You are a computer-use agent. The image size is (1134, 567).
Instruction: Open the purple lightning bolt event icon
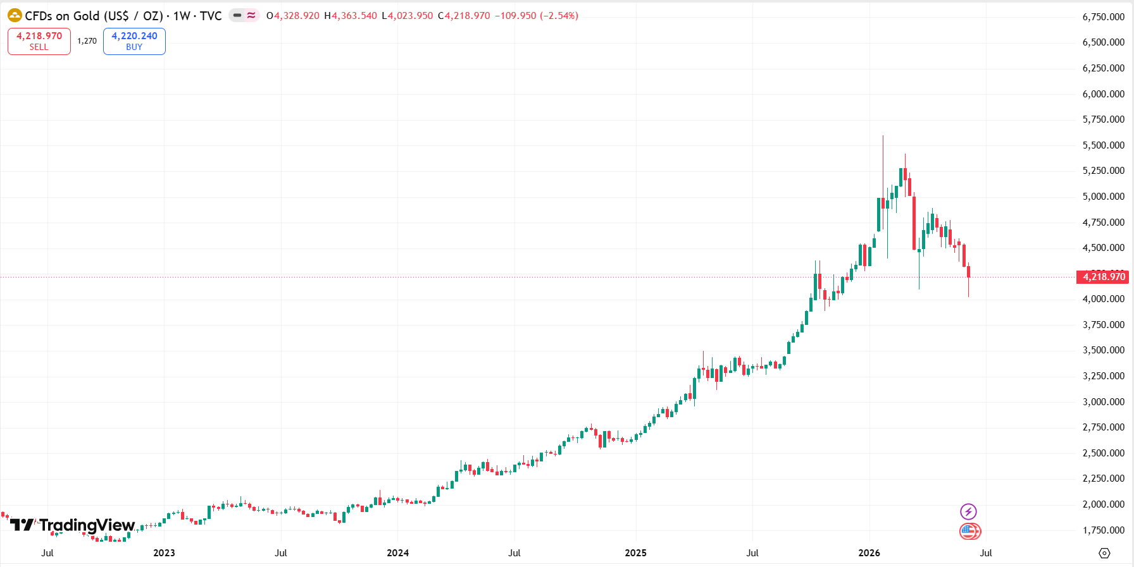click(x=968, y=511)
